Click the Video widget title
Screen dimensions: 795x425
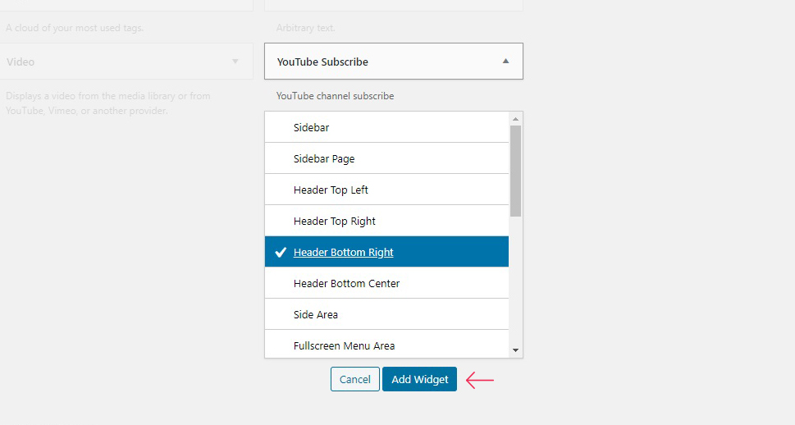pyautogui.click(x=21, y=62)
